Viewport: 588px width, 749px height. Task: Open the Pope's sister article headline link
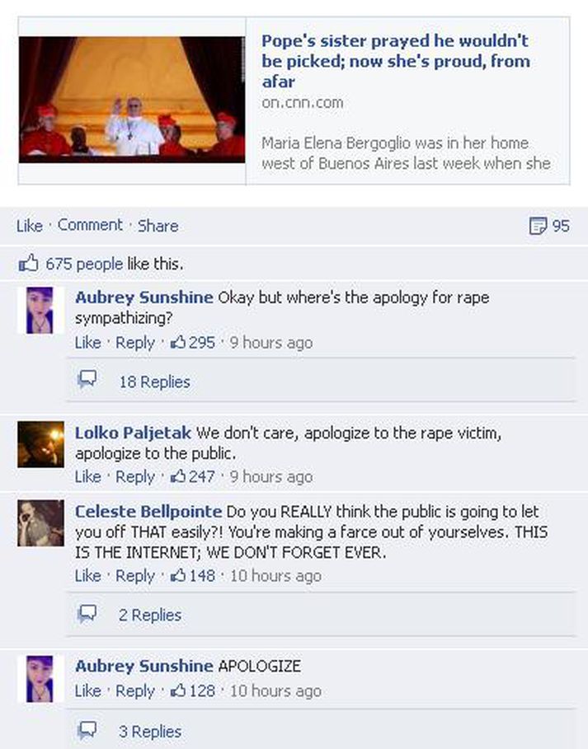click(x=396, y=61)
